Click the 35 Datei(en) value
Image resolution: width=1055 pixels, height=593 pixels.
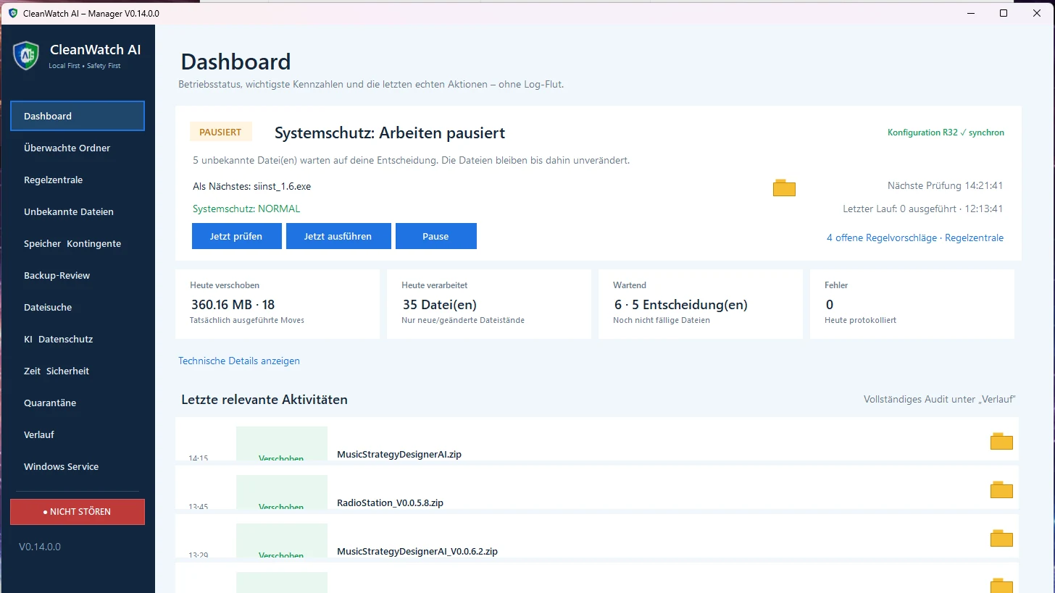tap(439, 305)
